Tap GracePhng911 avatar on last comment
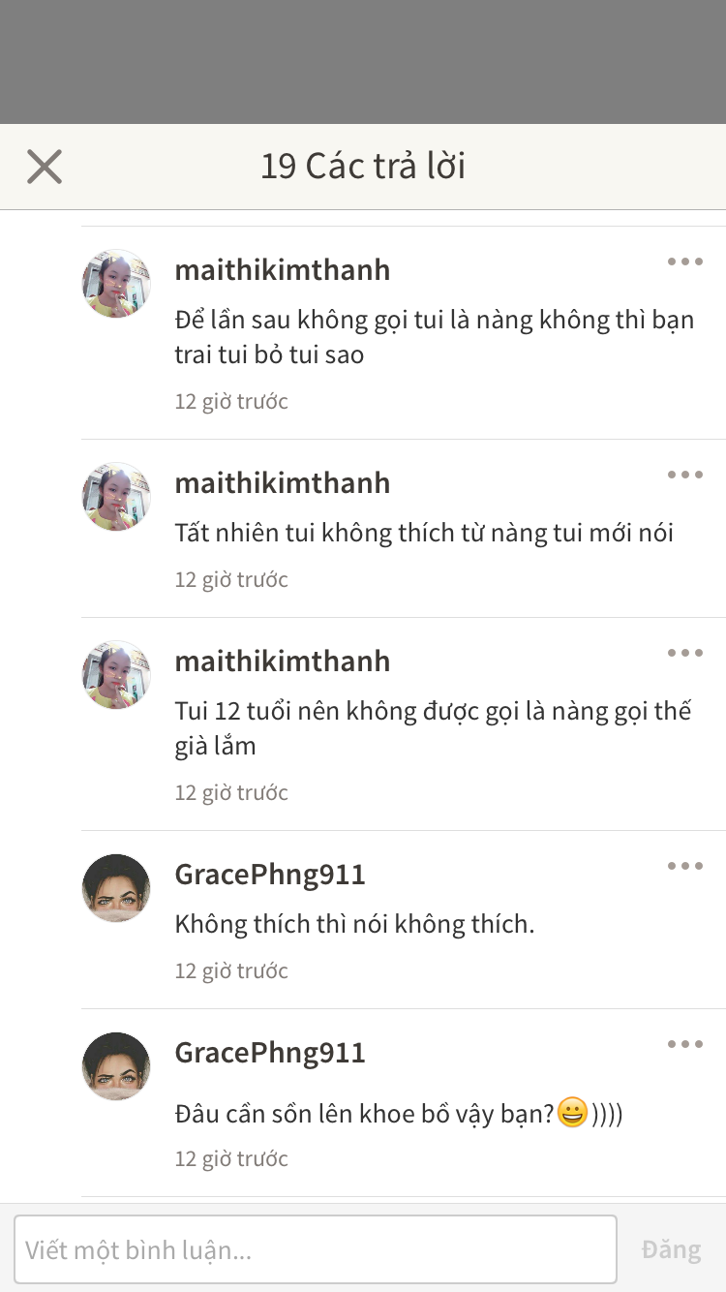The image size is (726, 1292). click(x=116, y=1066)
